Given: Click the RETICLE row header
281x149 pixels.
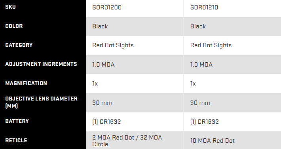Looking at the screenshot, I should [16, 140].
